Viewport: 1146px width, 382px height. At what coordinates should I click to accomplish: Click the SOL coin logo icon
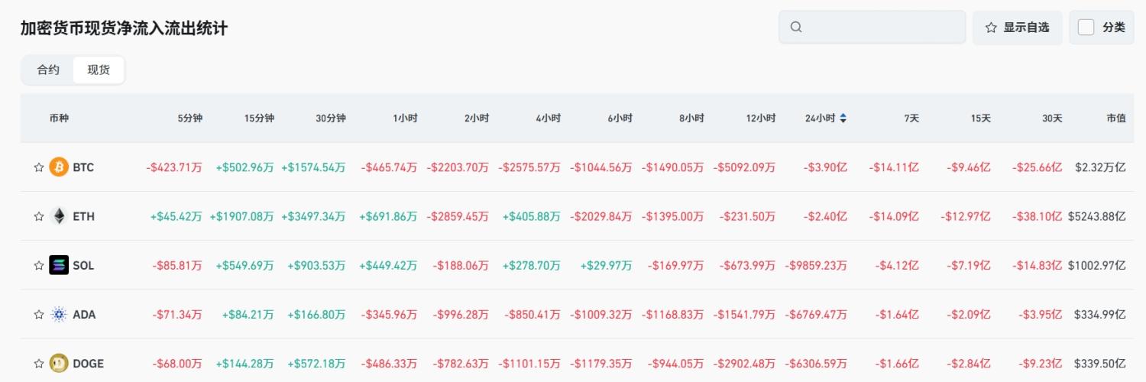59,265
